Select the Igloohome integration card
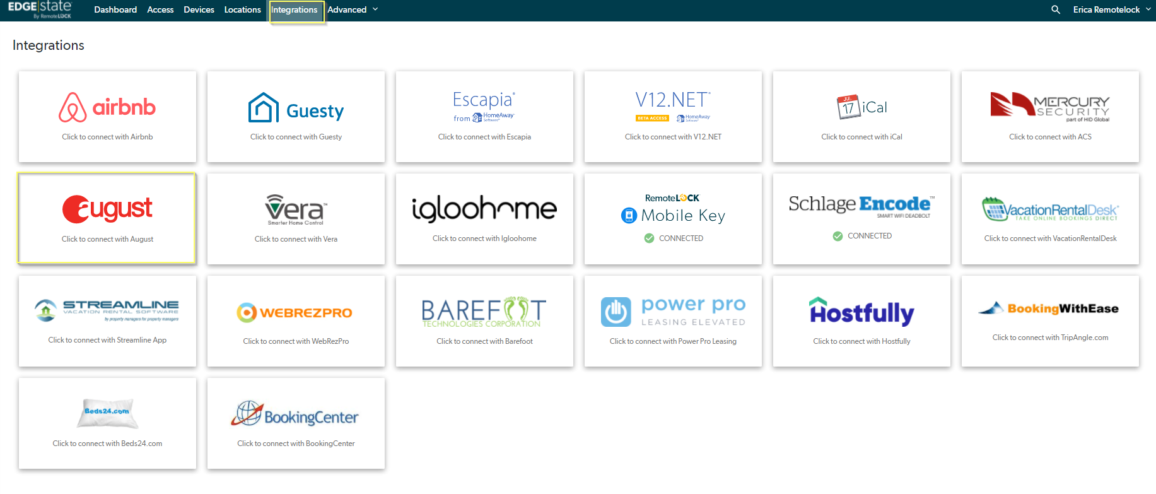Image resolution: width=1156 pixels, height=494 pixels. pos(484,218)
